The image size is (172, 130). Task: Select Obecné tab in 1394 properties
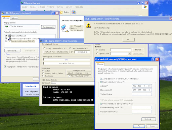click(6, 18)
